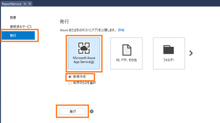
Task: Select Microsoft Azure App Service target
Action: tap(84, 53)
